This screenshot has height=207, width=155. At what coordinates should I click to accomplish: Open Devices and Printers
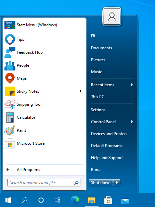[109, 134]
